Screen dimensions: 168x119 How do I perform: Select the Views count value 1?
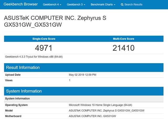(70, 80)
